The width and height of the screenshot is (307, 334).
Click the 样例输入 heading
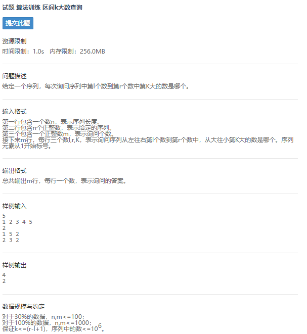click(14, 206)
